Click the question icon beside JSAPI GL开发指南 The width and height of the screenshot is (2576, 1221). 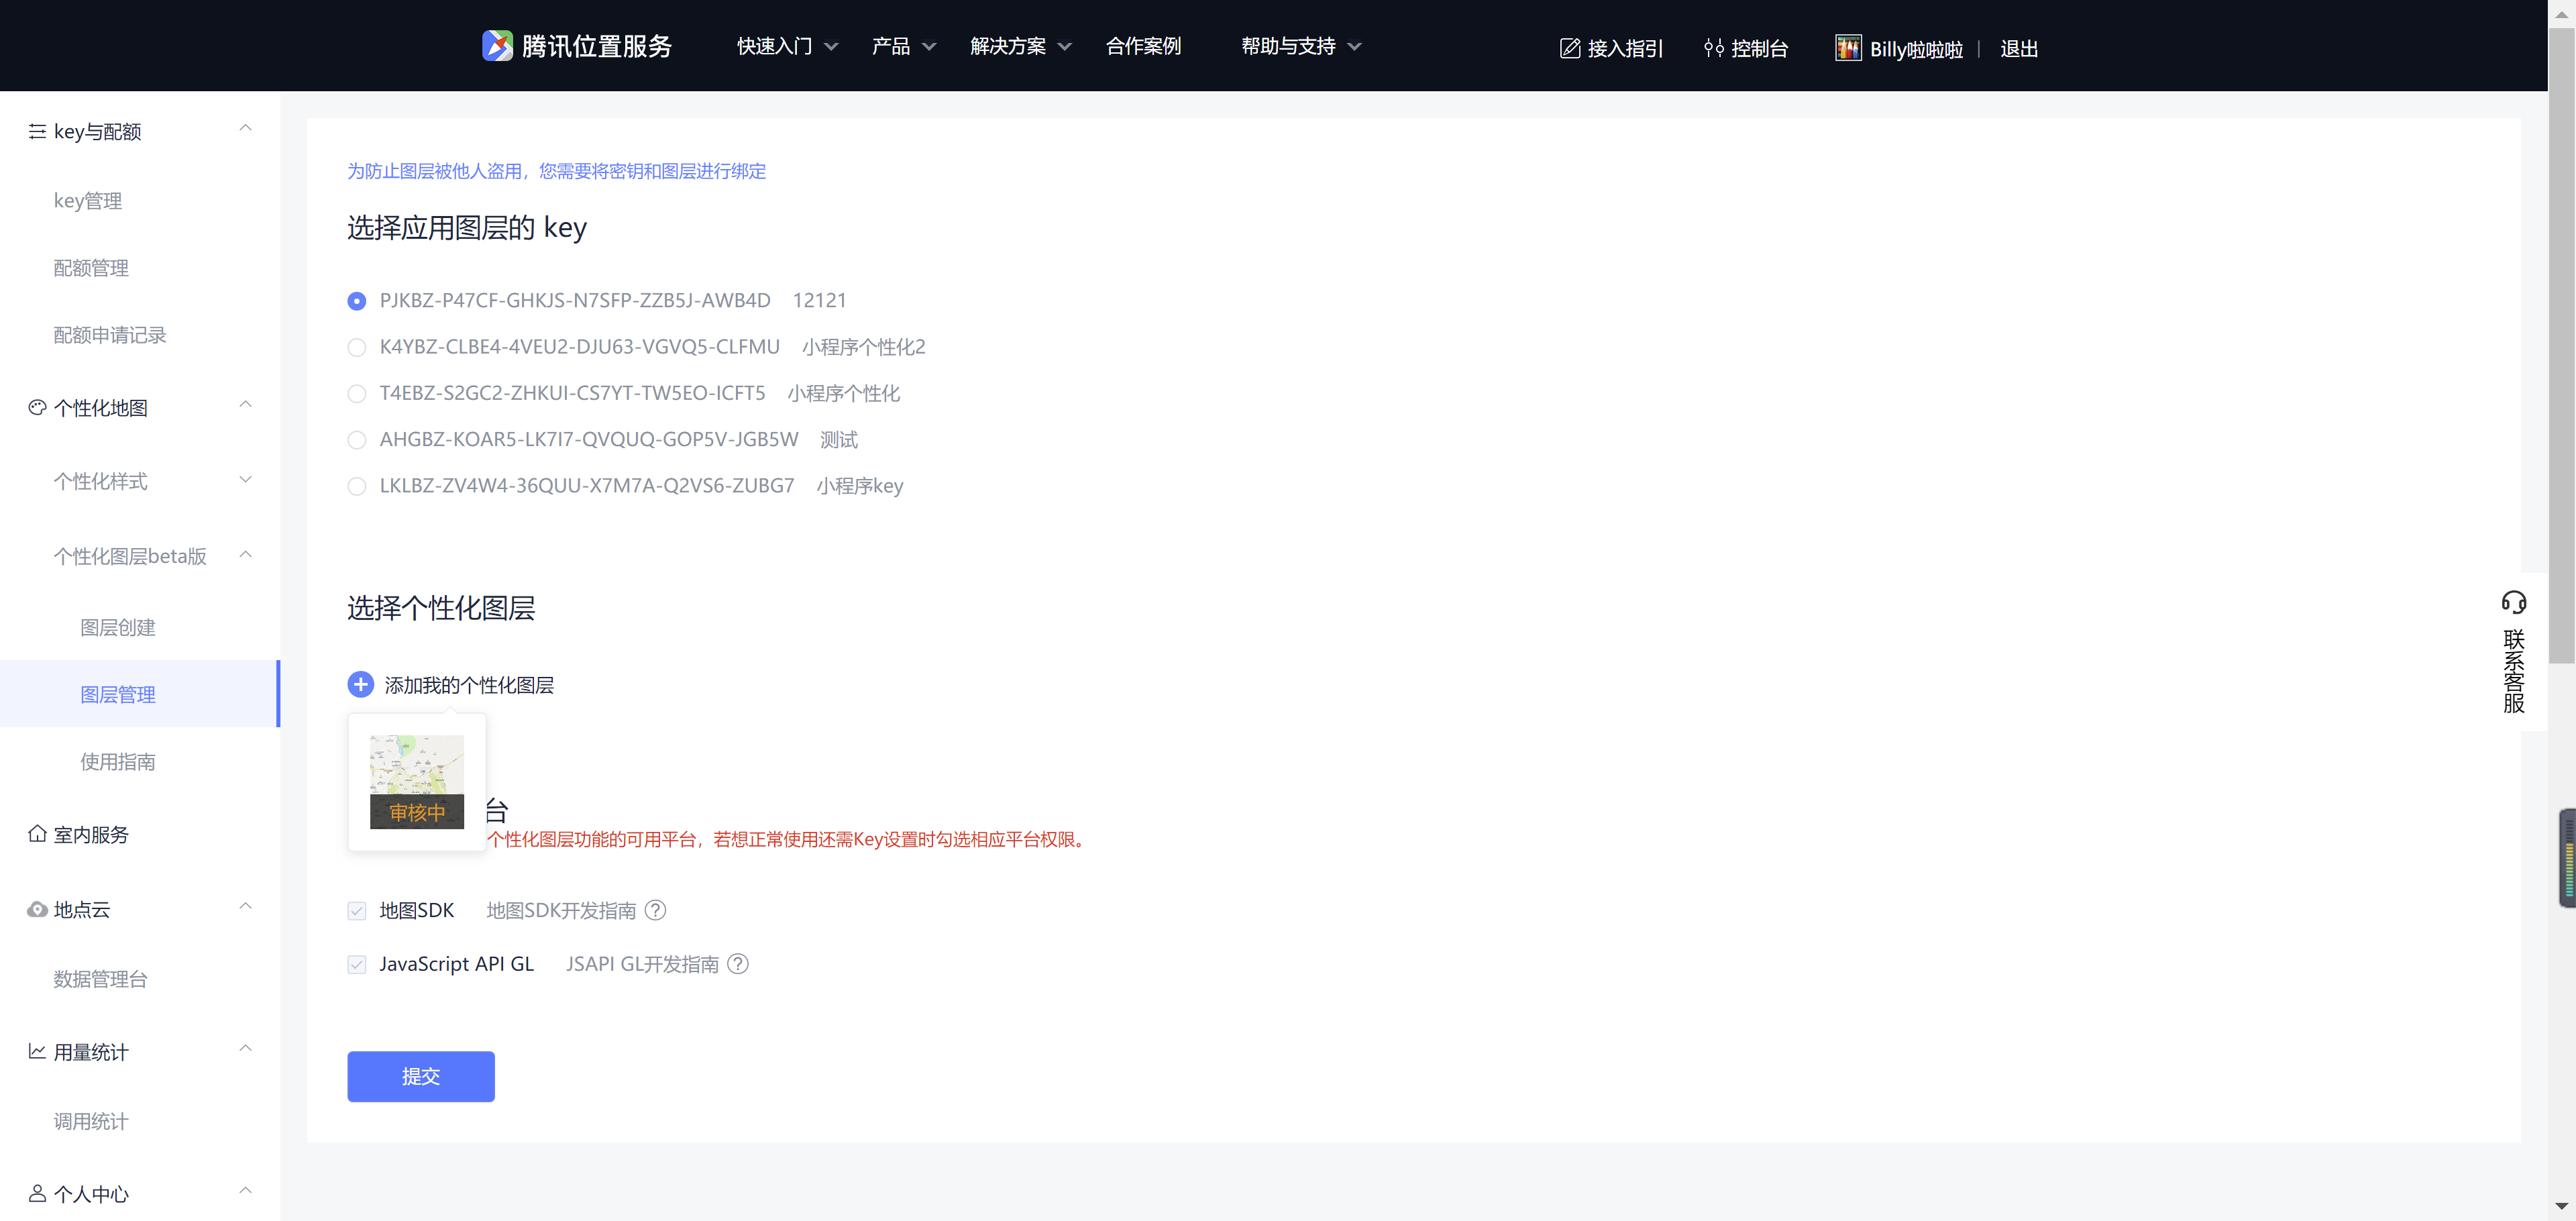pos(738,964)
